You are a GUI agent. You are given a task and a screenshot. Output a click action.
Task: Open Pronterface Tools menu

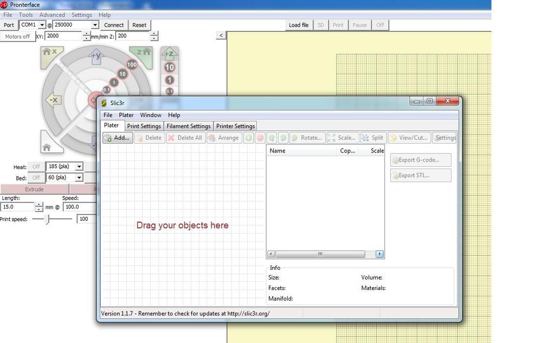tap(26, 15)
